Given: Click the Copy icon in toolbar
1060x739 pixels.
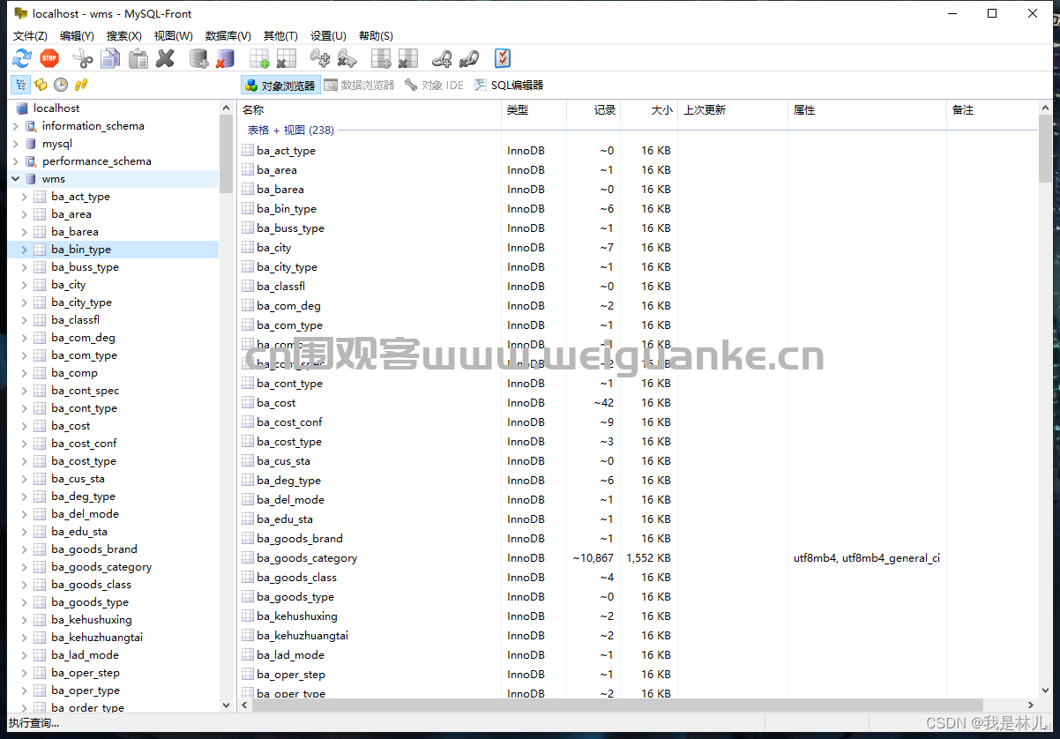Looking at the screenshot, I should (110, 59).
